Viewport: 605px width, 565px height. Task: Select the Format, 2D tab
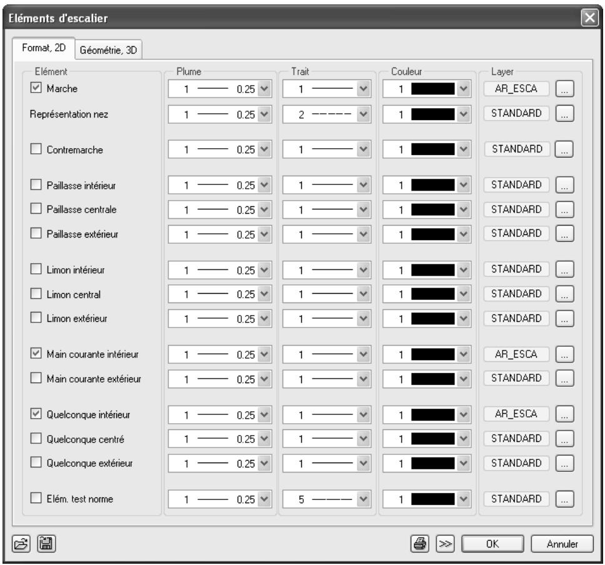pyautogui.click(x=44, y=48)
